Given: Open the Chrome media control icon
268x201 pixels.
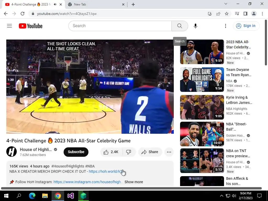Looking at the screenshot, I should (x=237, y=14).
